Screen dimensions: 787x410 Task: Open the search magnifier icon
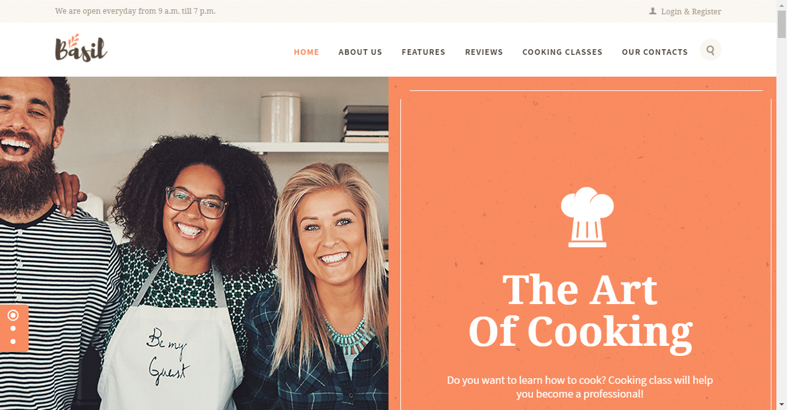[x=710, y=50]
